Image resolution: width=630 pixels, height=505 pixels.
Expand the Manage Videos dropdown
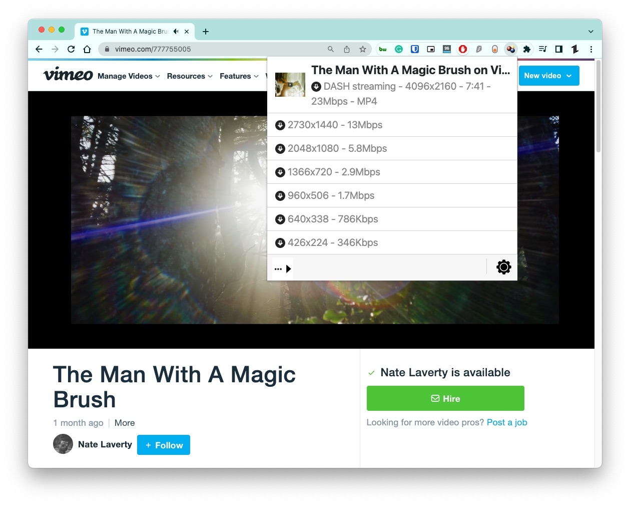tap(129, 76)
